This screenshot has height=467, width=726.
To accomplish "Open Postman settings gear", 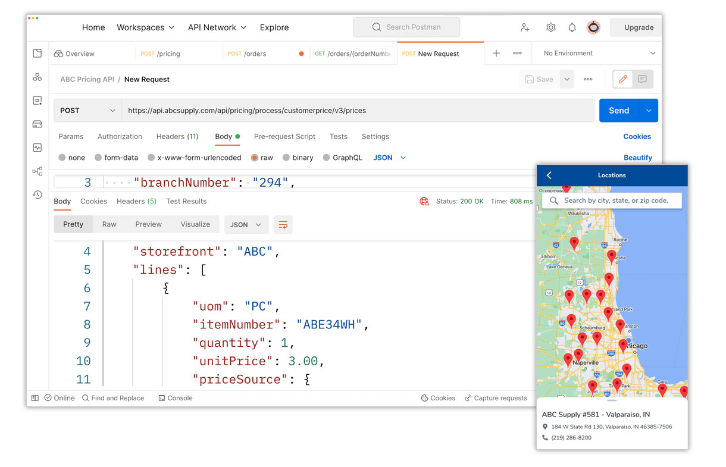I will [x=550, y=27].
